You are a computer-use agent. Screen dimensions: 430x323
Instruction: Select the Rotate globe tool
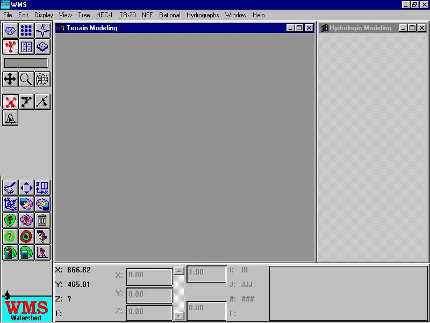click(42, 80)
